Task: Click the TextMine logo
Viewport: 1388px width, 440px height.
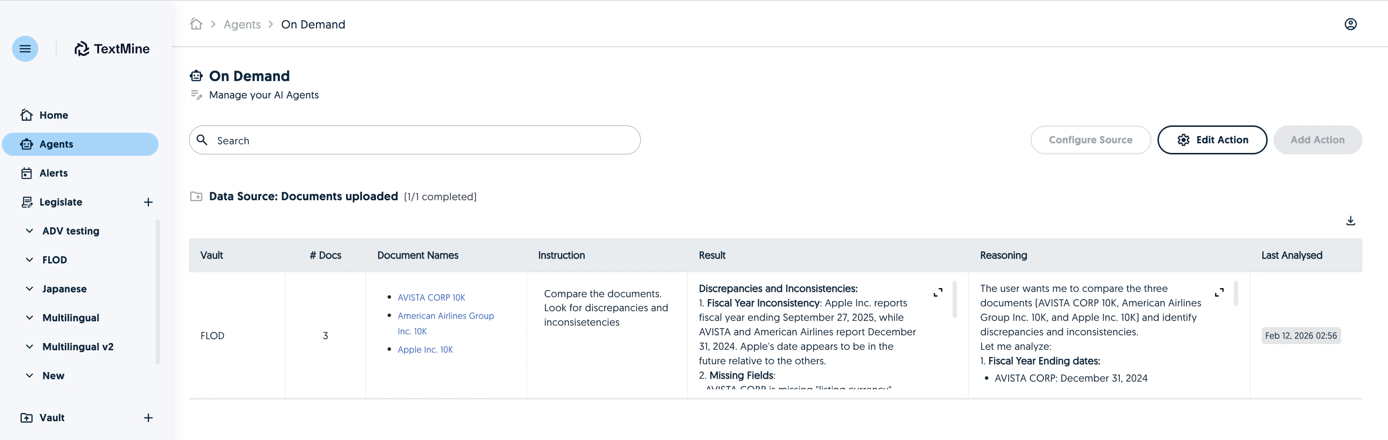Action: coord(112,49)
